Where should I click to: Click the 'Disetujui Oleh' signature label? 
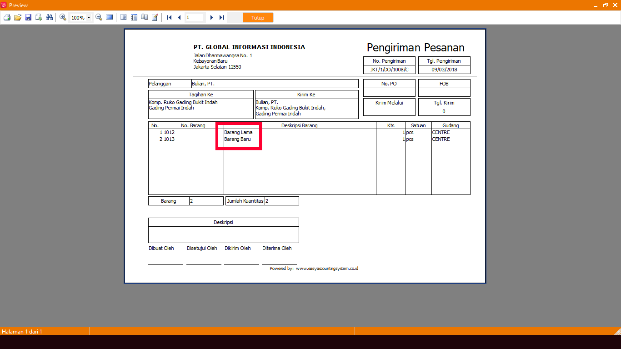[202, 248]
